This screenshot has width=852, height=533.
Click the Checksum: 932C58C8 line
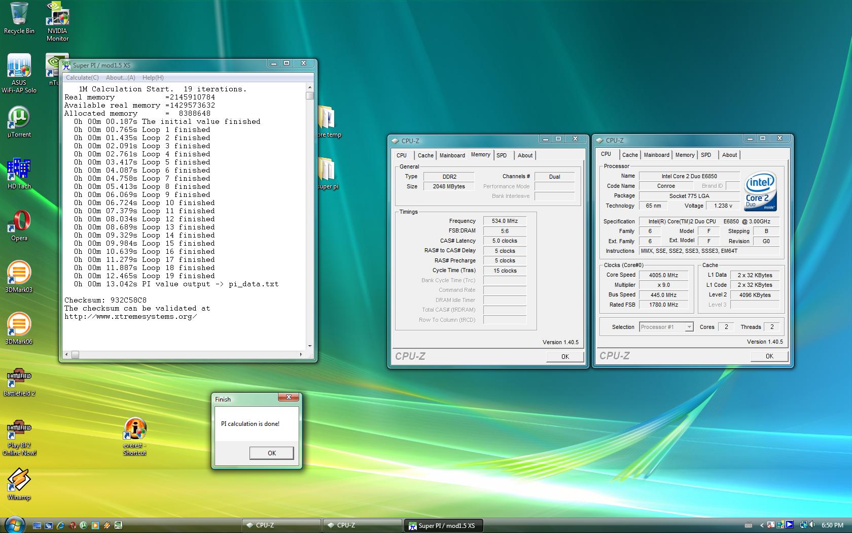(x=105, y=300)
